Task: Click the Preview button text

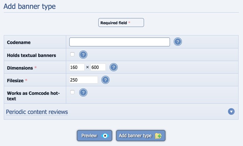Action: click(89, 136)
